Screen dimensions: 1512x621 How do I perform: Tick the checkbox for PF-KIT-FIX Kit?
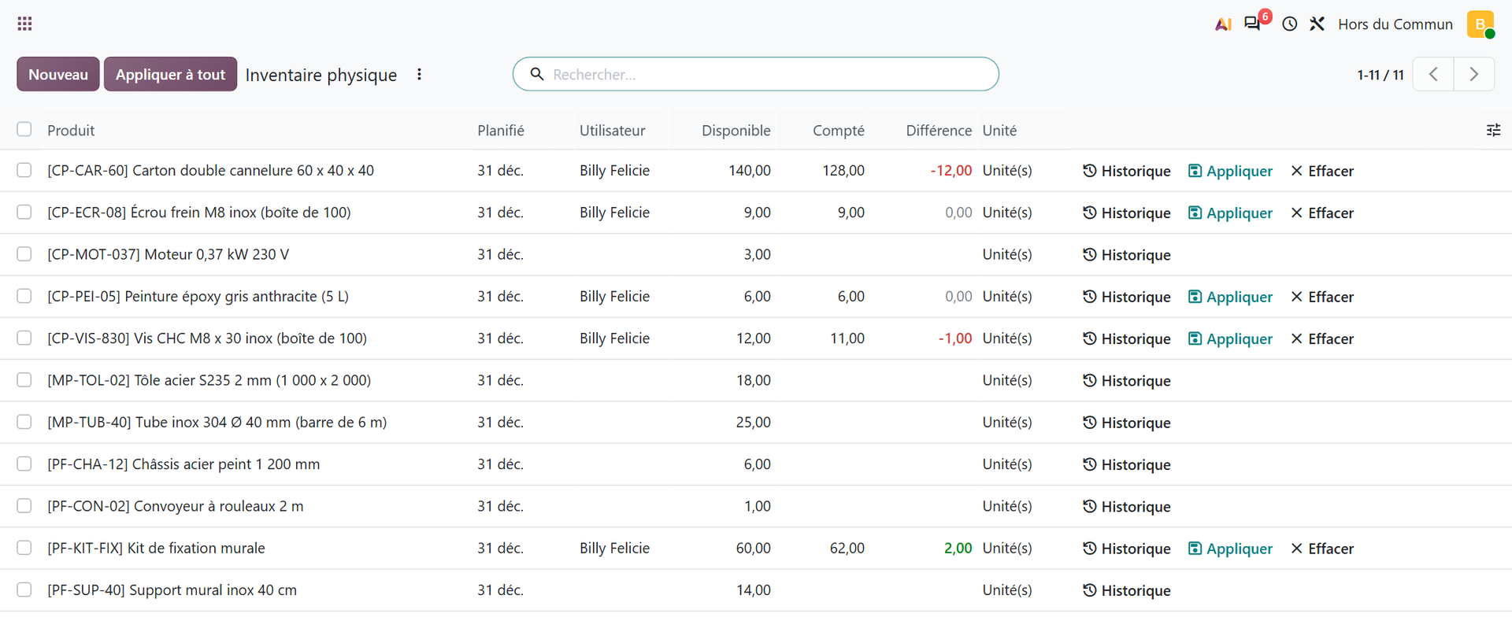[x=24, y=548]
